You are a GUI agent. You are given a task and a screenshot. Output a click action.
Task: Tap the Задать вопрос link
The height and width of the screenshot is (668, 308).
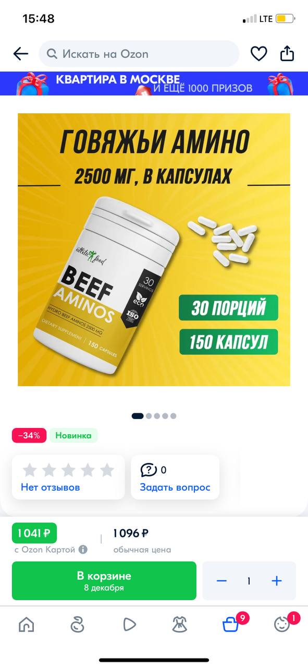coord(175,487)
